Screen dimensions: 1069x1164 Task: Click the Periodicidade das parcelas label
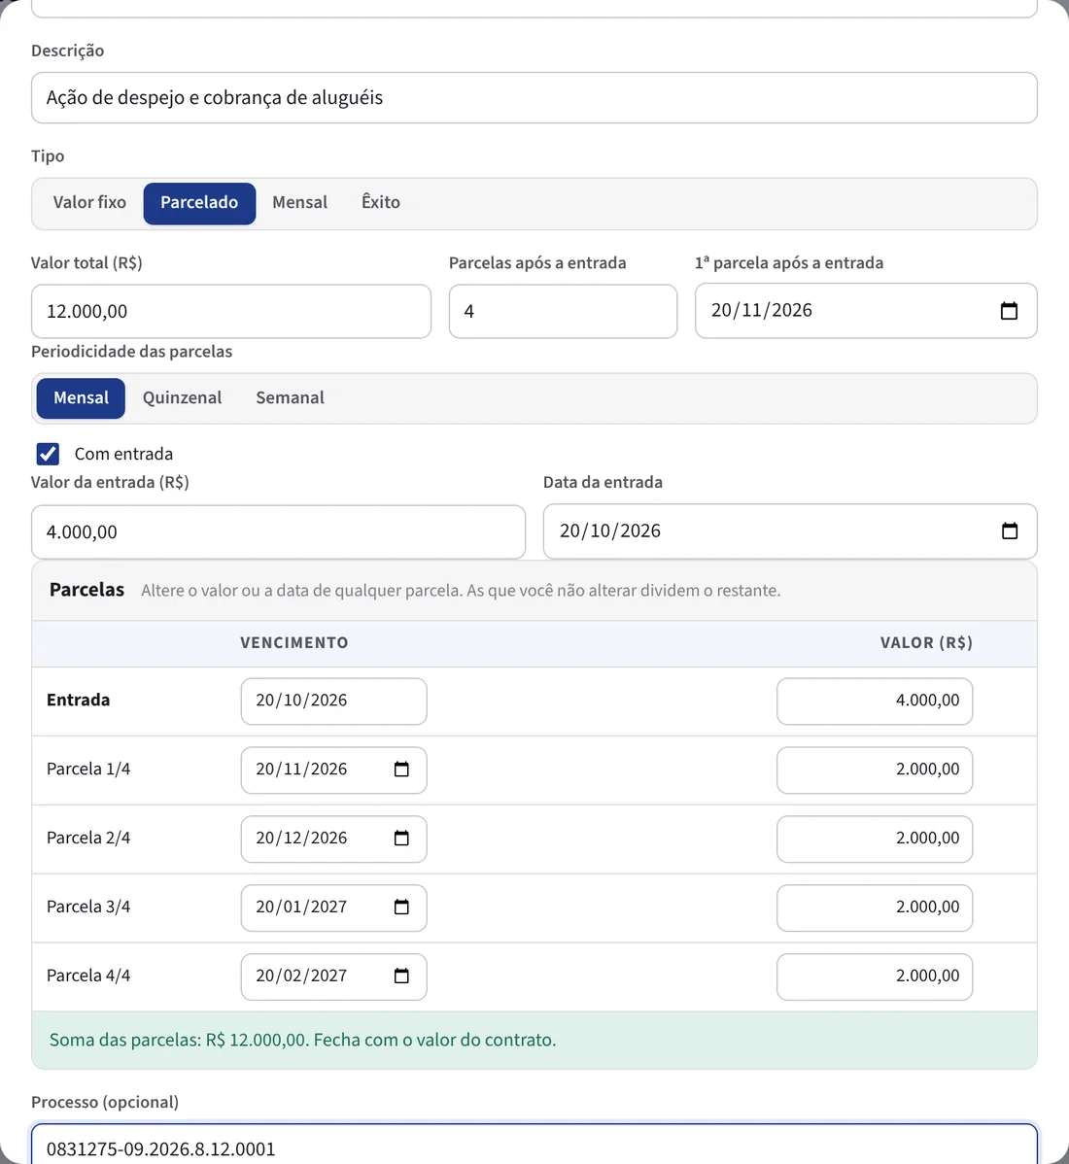(131, 351)
